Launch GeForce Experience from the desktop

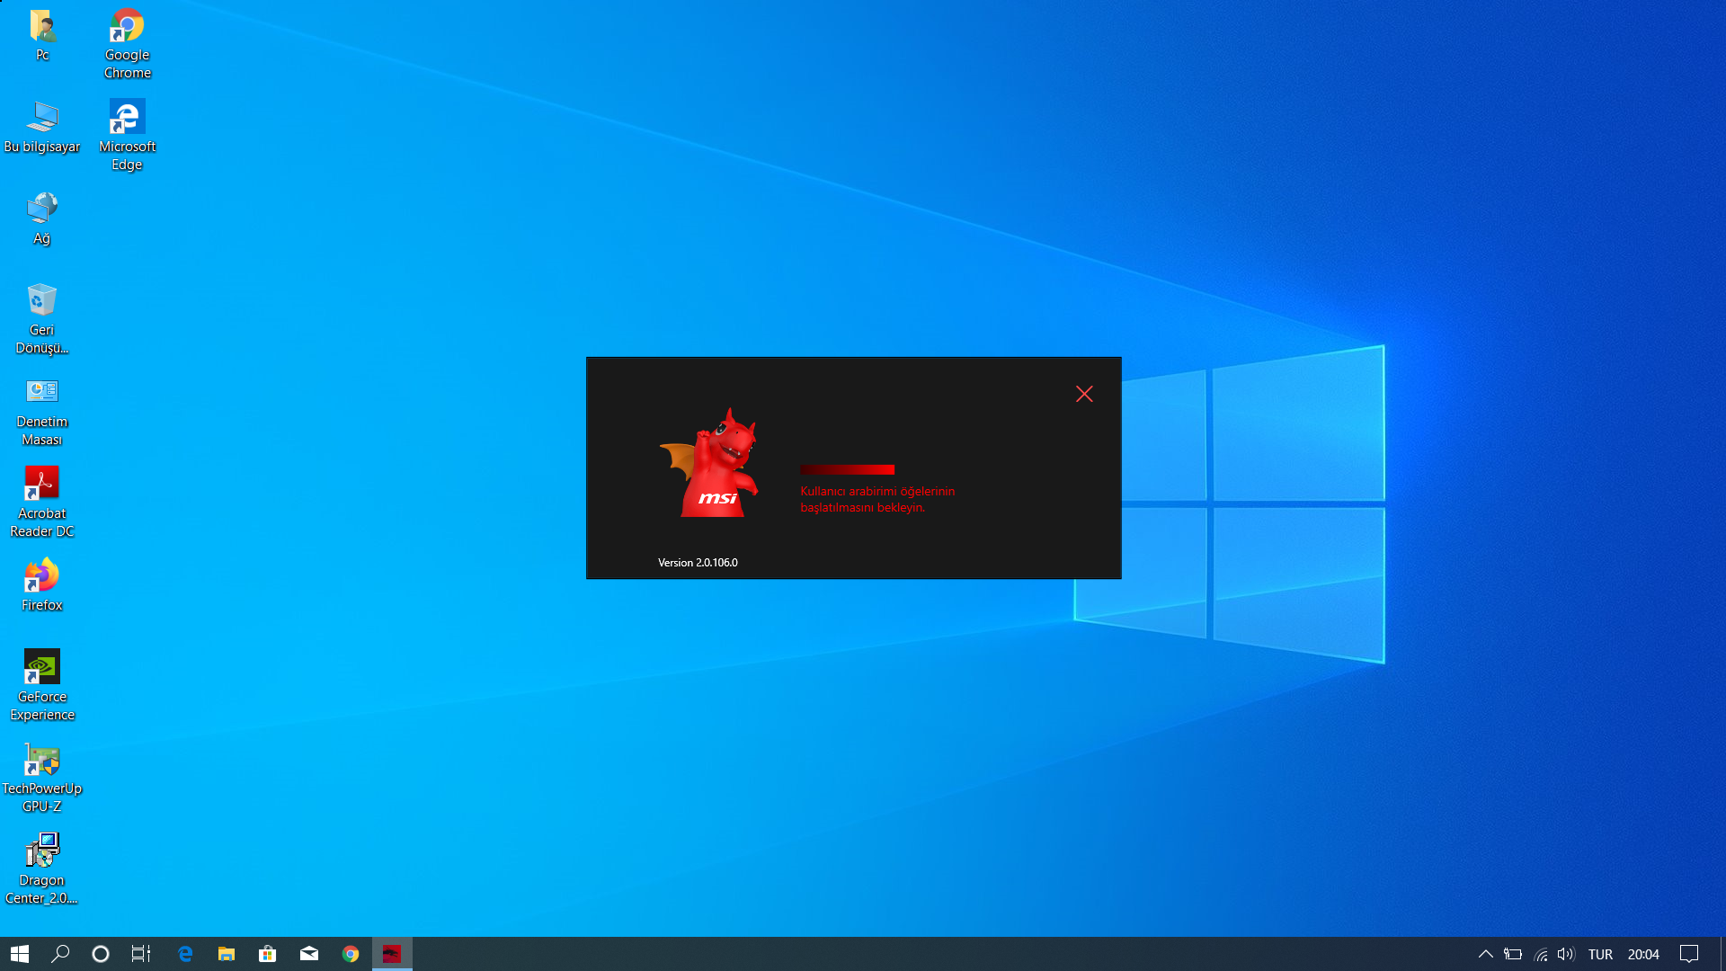pos(42,667)
